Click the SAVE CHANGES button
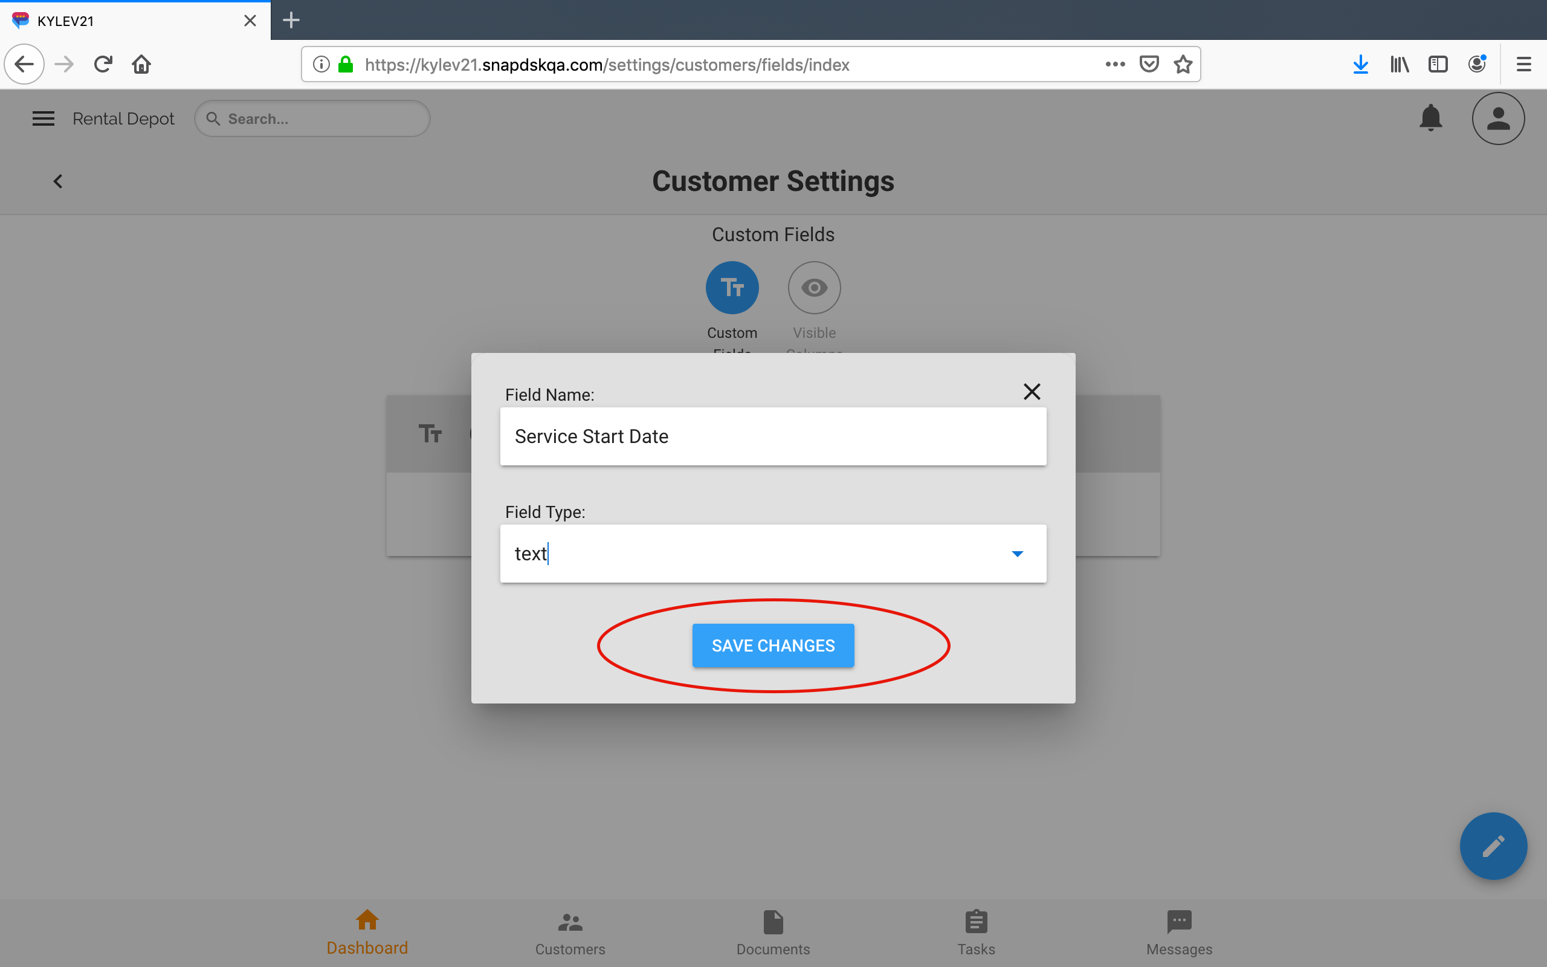1547x967 pixels. coord(773,645)
